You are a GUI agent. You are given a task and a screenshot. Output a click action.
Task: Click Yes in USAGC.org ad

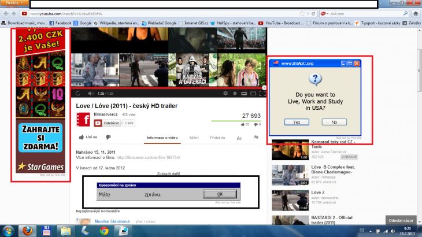pos(297,122)
